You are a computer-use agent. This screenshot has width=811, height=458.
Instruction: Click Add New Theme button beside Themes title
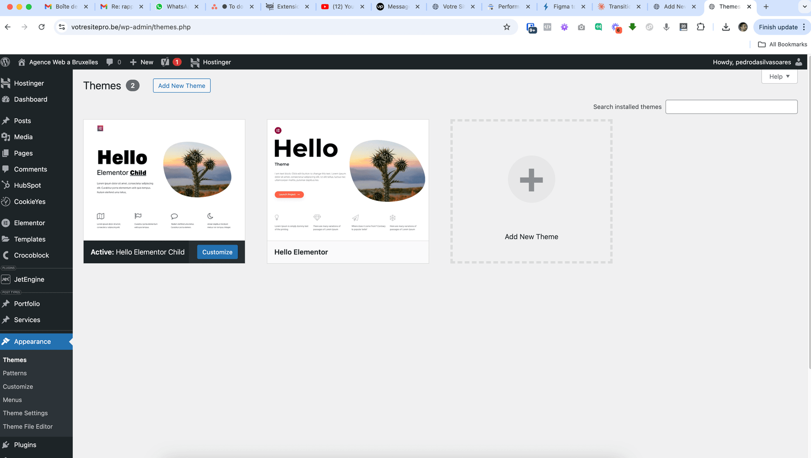click(x=181, y=86)
